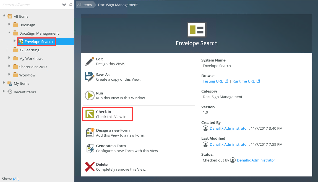Open the Testing URL link
Viewport: 318px width, 182px height.
pos(213,81)
